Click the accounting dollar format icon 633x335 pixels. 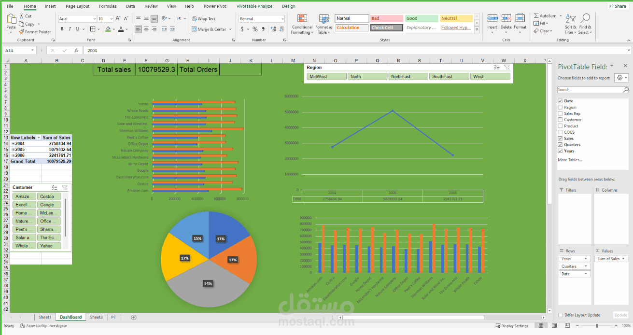242,29
